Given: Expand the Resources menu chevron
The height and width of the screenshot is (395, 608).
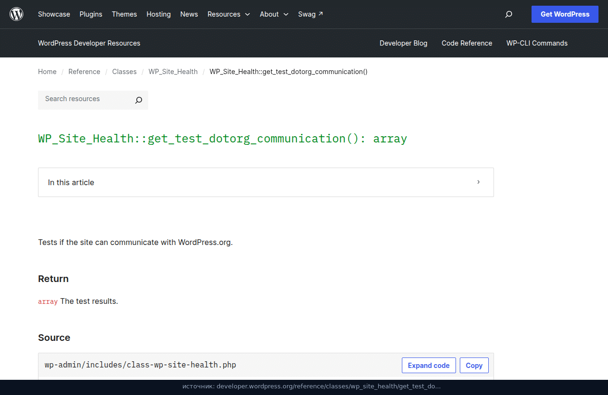Looking at the screenshot, I should (247, 14).
